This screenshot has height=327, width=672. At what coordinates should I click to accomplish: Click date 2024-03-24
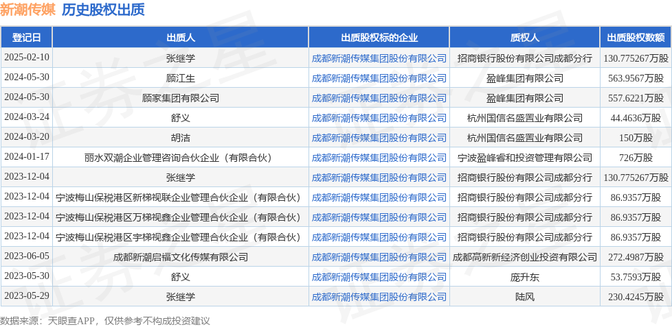click(27, 117)
